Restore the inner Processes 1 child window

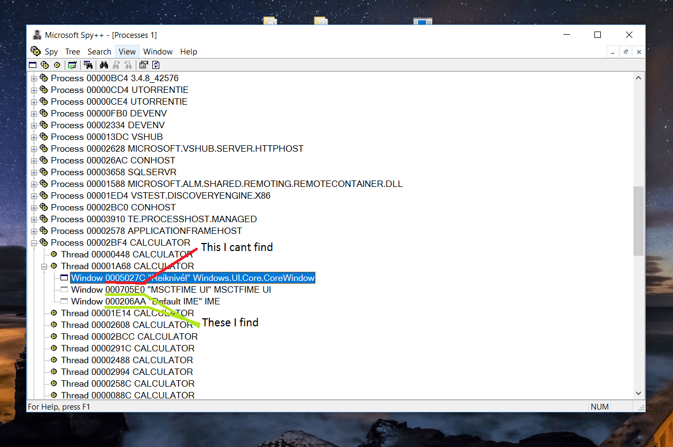626,52
